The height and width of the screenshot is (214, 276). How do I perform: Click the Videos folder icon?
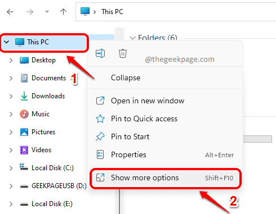click(x=24, y=150)
